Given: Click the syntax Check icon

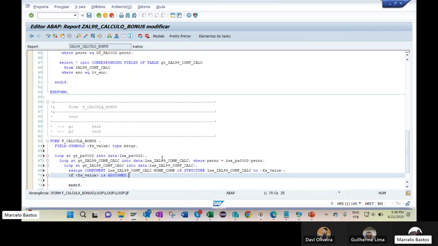Looking at the screenshot, I should click(79, 36).
